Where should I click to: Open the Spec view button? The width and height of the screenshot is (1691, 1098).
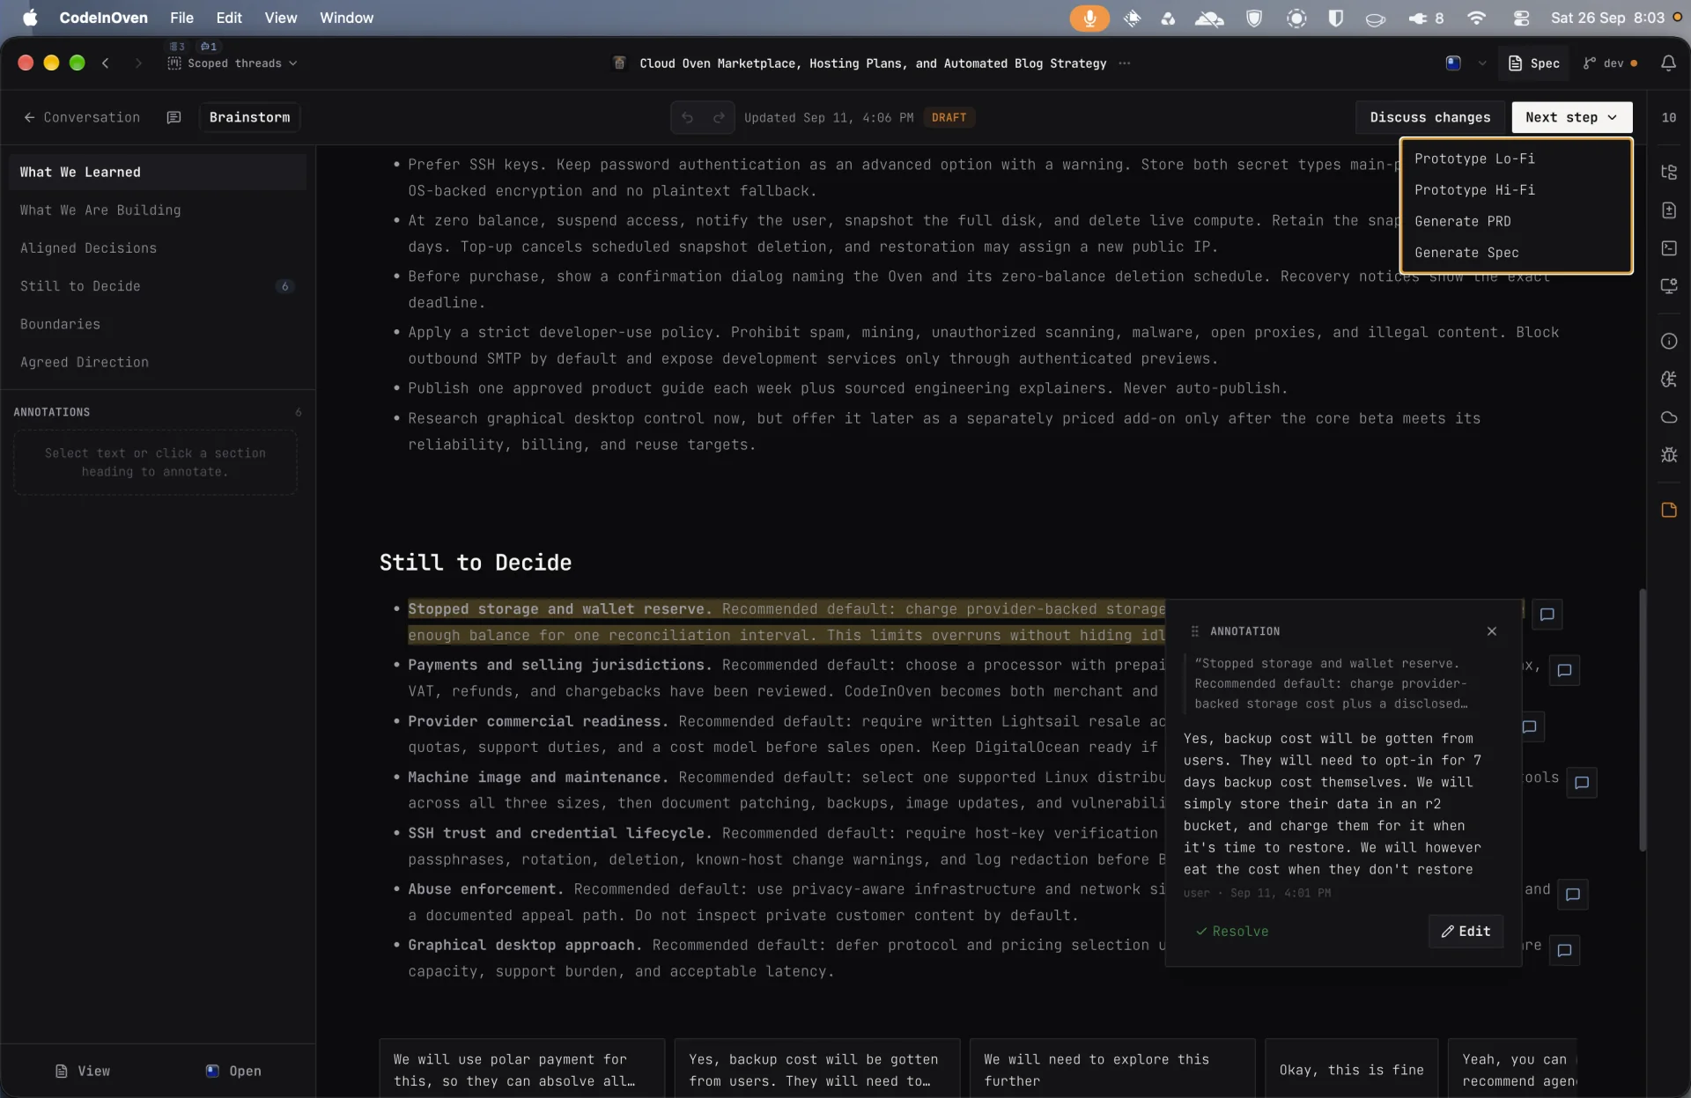point(1533,63)
